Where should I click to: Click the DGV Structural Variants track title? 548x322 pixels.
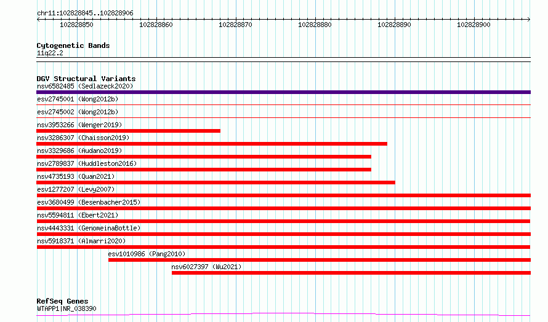86,79
